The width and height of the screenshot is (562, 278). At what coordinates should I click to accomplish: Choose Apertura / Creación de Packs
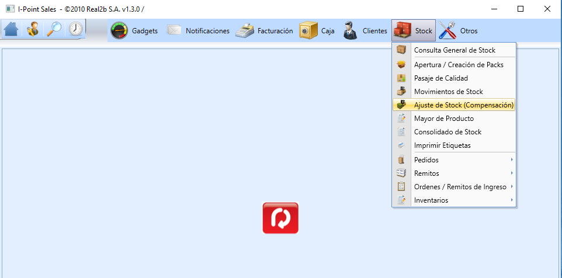point(454,65)
